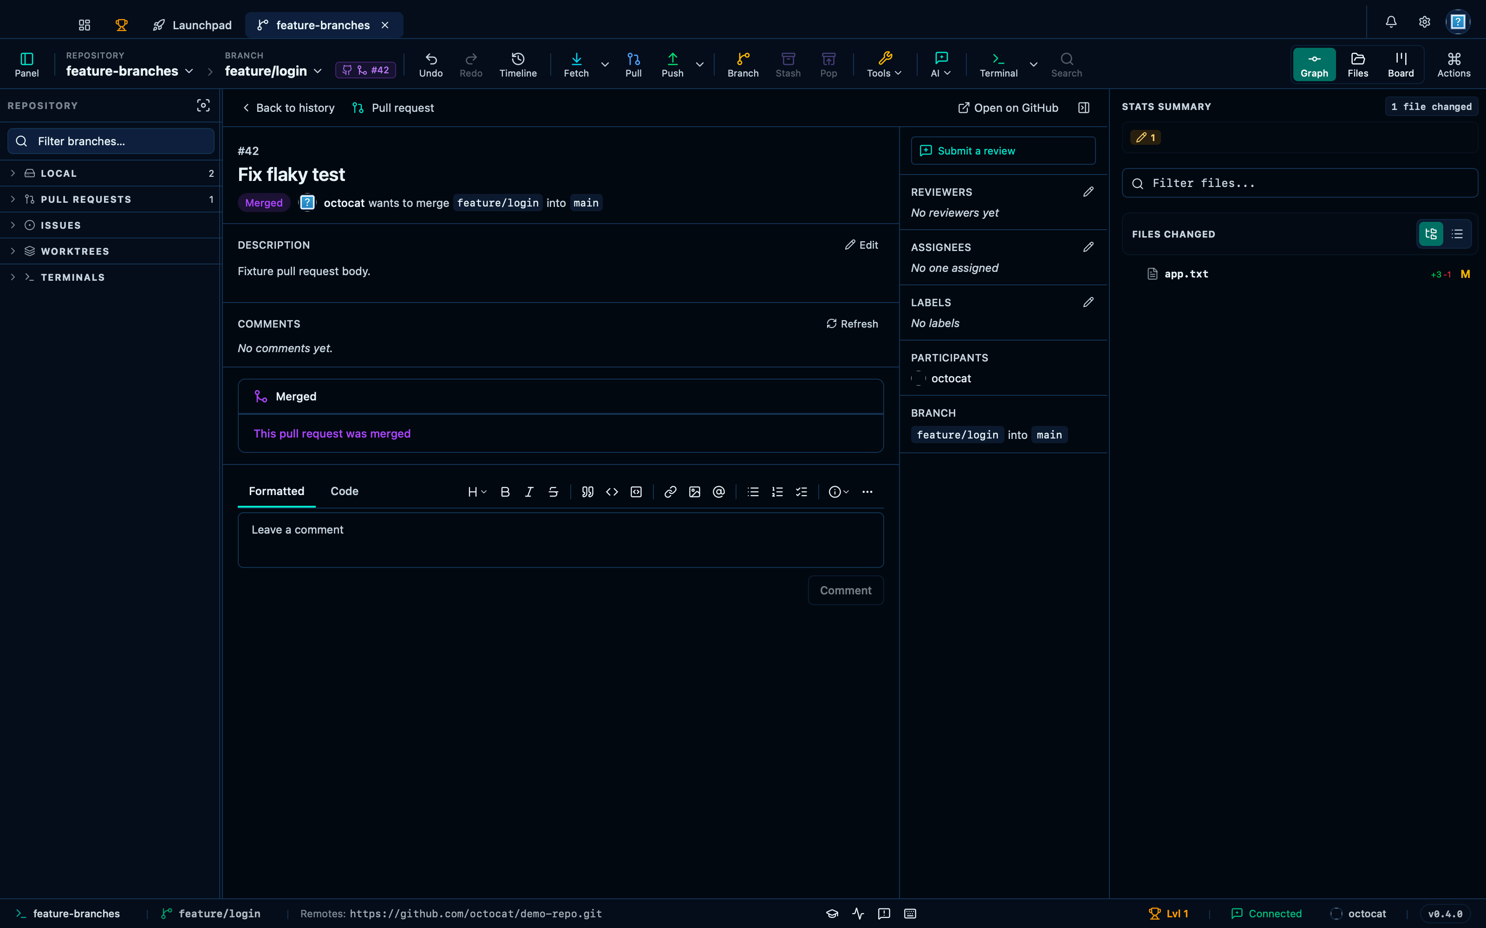Go Back to history

[x=288, y=108]
